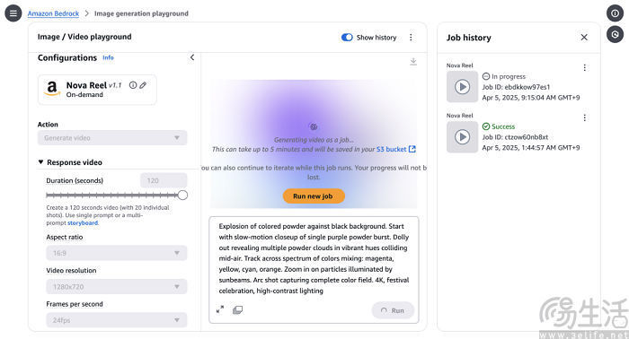Viewport: 629px width, 339px height.
Task: Open the Action dropdown showing Generate video
Action: tap(112, 138)
